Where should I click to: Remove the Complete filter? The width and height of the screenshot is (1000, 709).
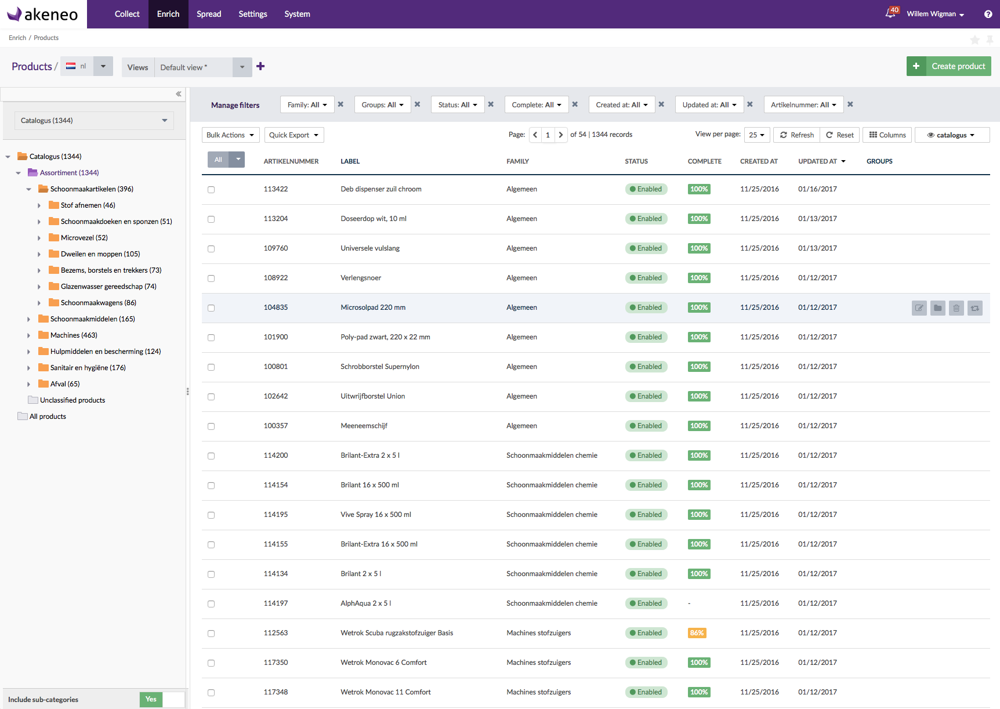[x=575, y=104]
